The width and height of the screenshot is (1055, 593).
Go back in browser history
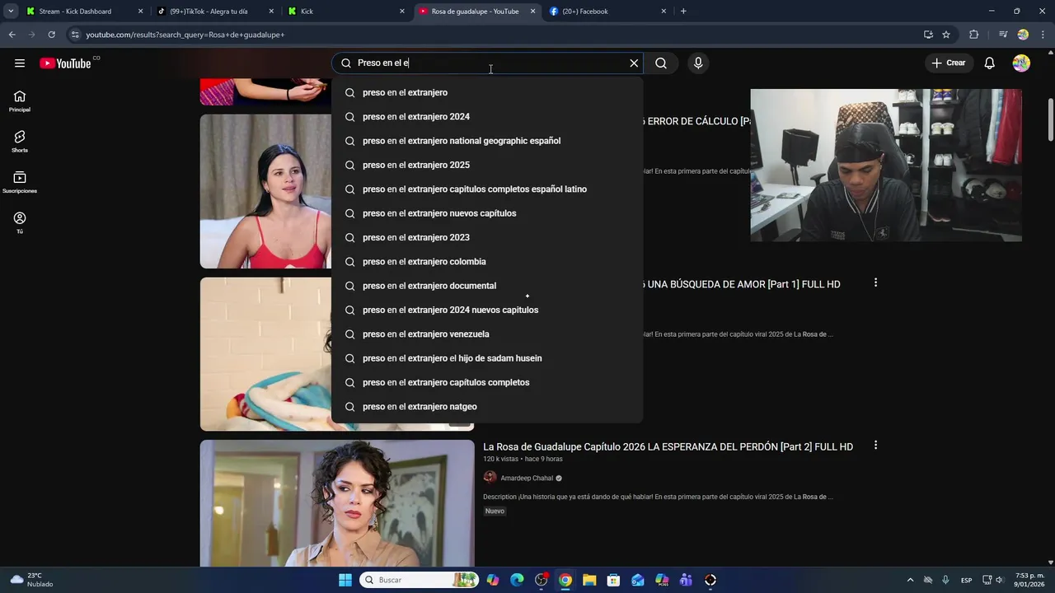tap(12, 35)
